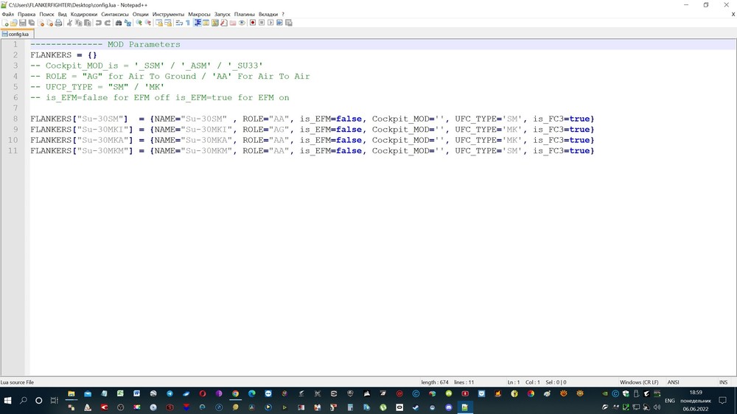
Task: Click the Redo arrow icon
Action: [108, 23]
